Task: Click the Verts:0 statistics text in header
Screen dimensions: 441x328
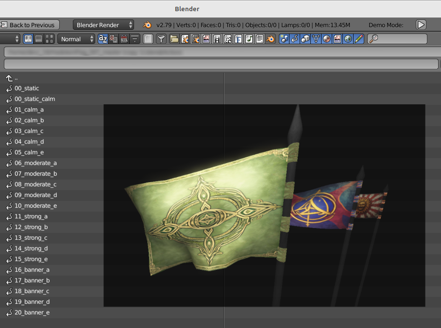Action: [x=186, y=25]
